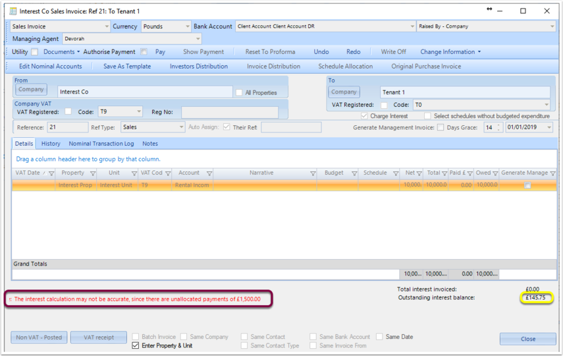Switch to the History tab
The width and height of the screenshot is (563, 356).
point(51,144)
